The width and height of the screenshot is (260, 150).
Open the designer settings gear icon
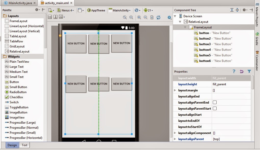pyautogui.click(x=169, y=17)
